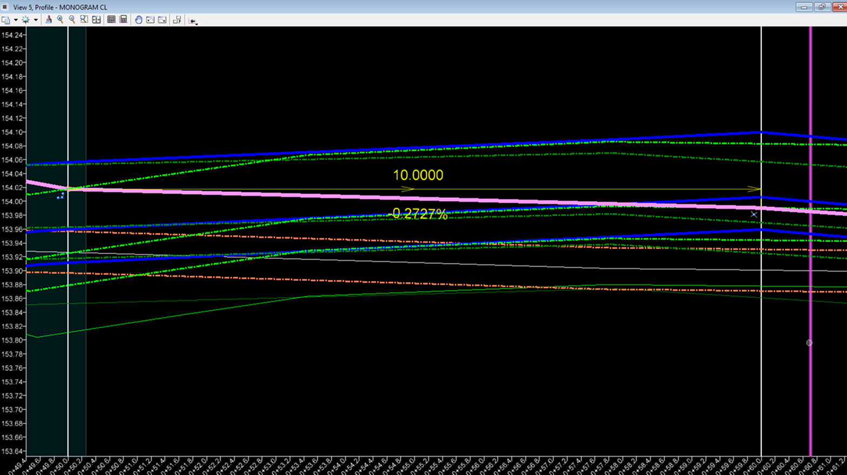The width and height of the screenshot is (847, 475).
Task: Open the View Attributes icon
Action: click(6, 20)
